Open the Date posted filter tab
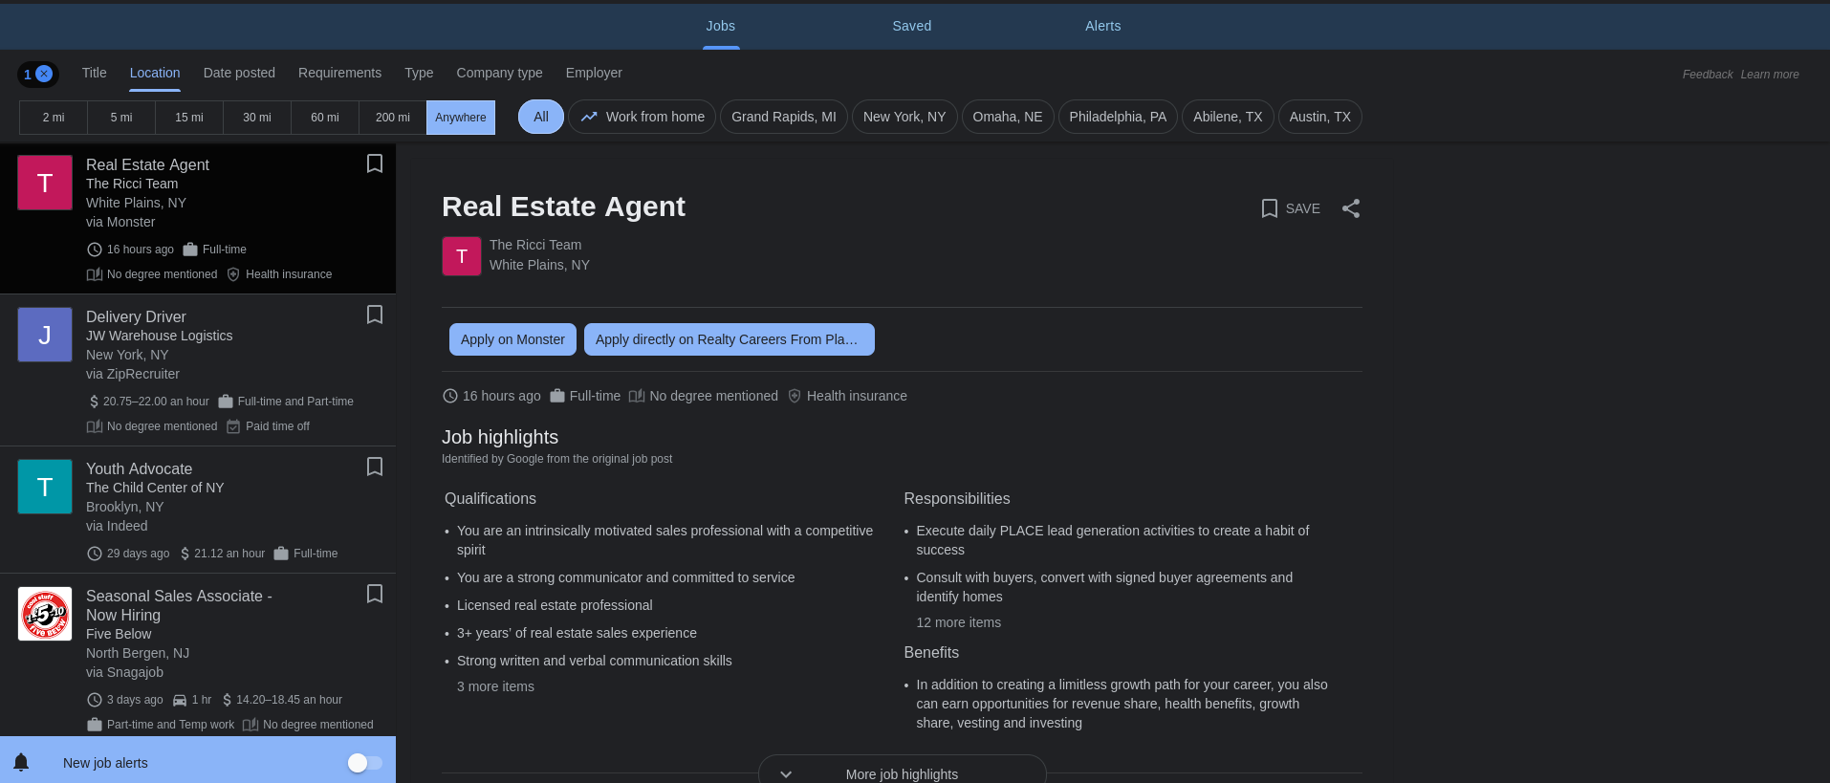The image size is (1830, 783). point(239,73)
